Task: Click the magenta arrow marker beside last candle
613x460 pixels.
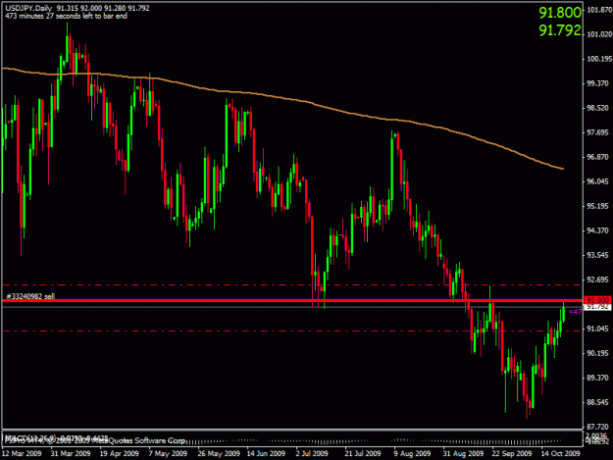Action: coord(575,312)
